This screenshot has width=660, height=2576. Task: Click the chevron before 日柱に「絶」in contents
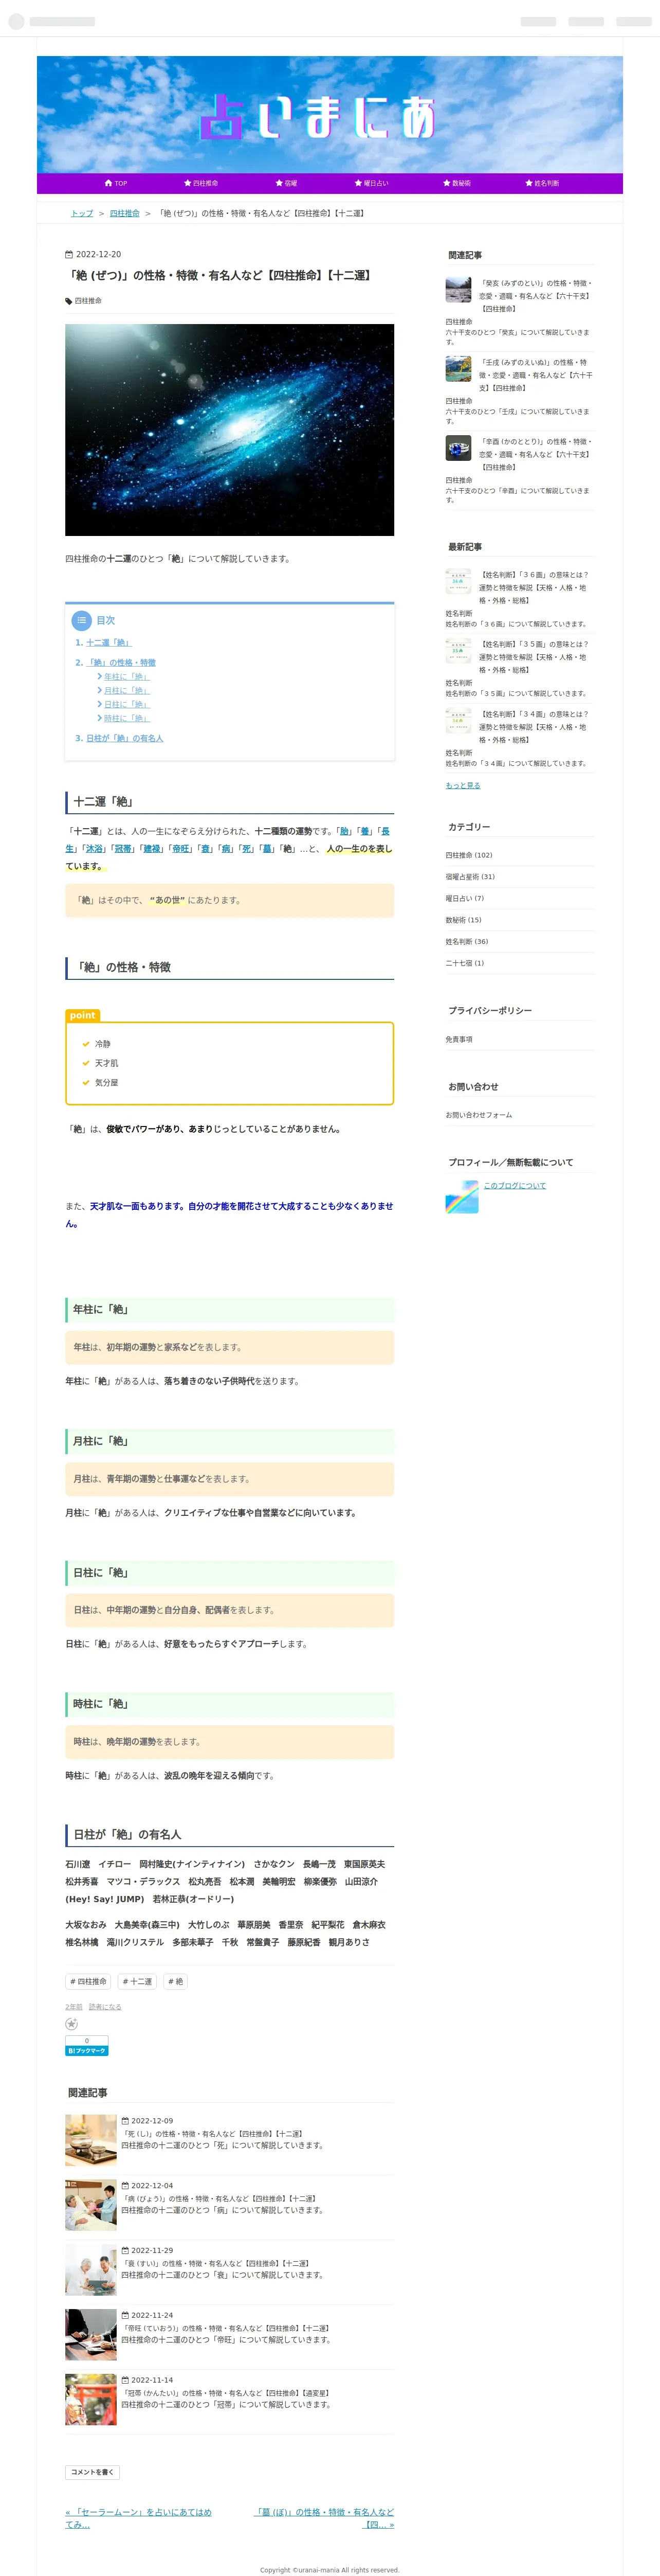tap(99, 705)
